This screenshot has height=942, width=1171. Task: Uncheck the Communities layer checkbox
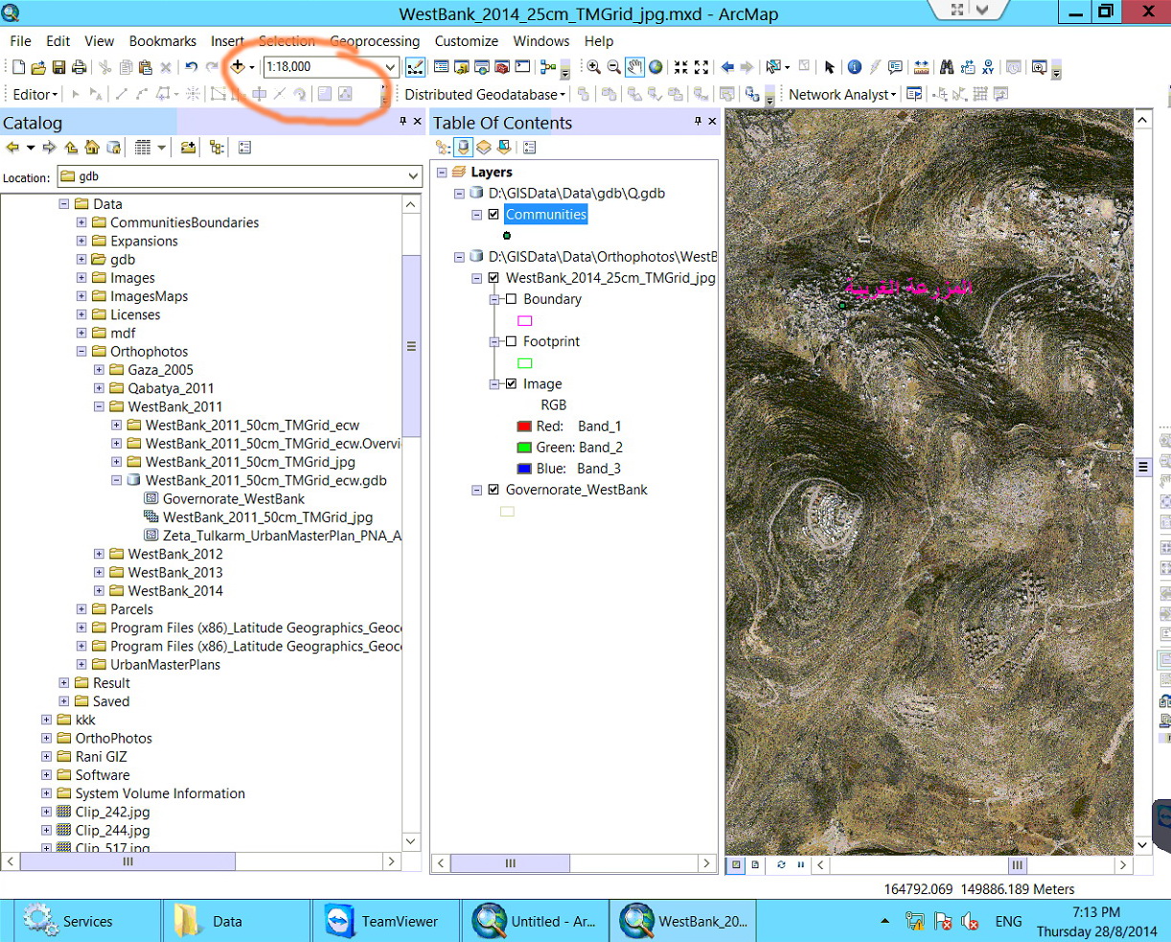[x=494, y=215]
